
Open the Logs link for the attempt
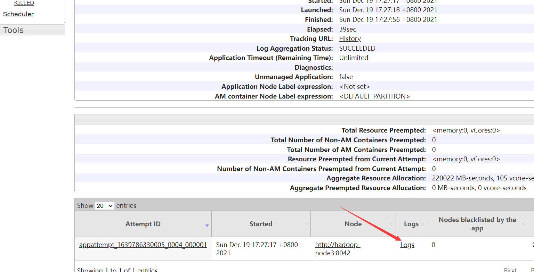pyautogui.click(x=407, y=245)
